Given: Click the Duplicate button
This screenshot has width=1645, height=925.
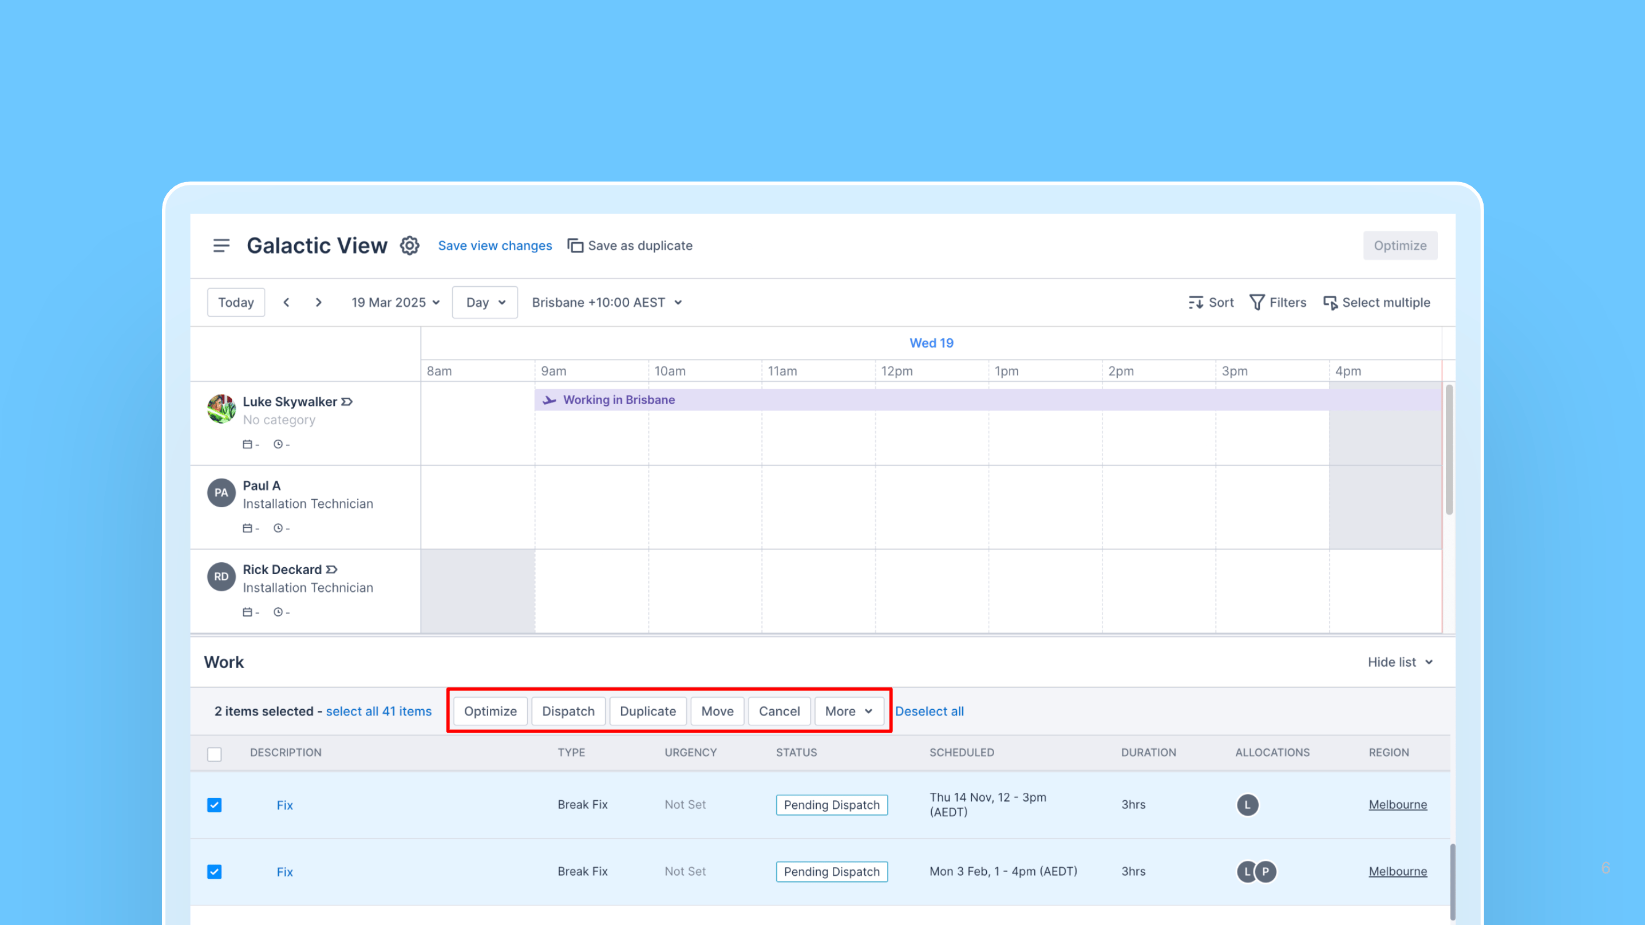Looking at the screenshot, I should click(x=647, y=711).
